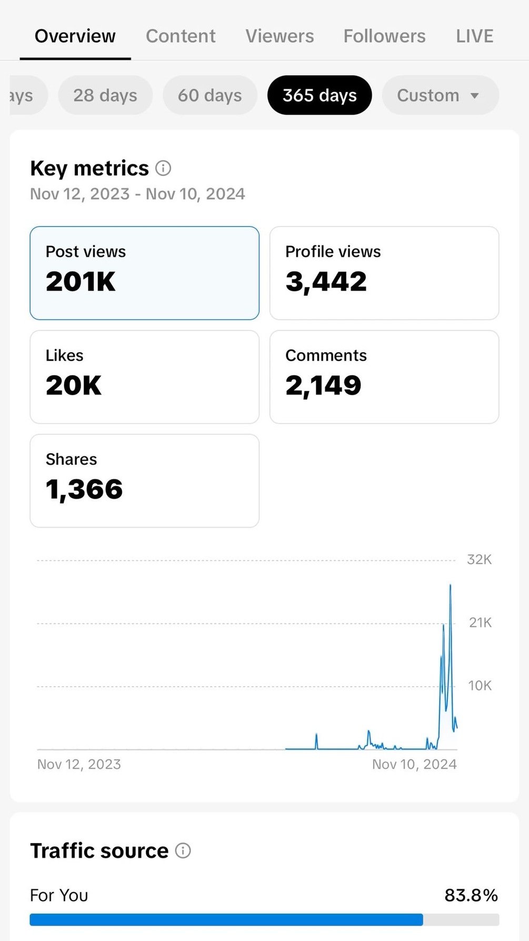Expand the Custom date range dropdown
The height and width of the screenshot is (941, 529).
(x=440, y=95)
